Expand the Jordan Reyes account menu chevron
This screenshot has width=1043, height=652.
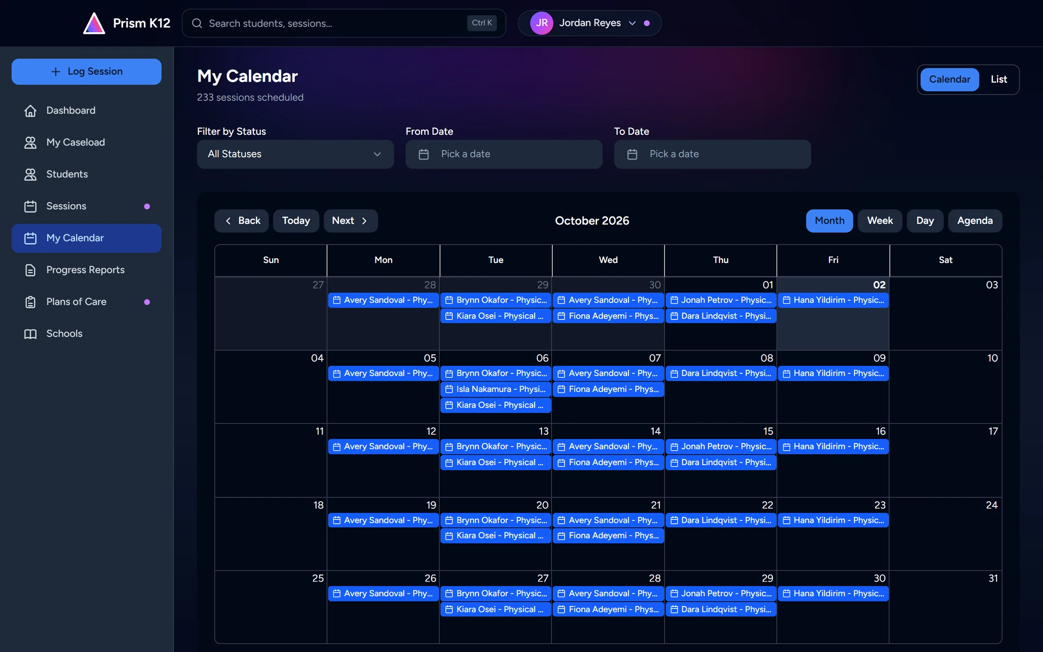(x=632, y=23)
